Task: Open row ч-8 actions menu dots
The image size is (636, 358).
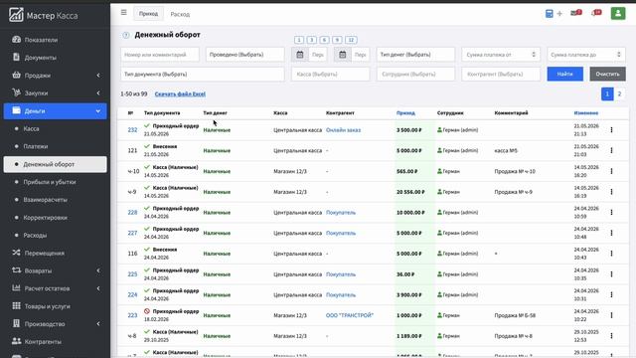Action: click(611, 336)
